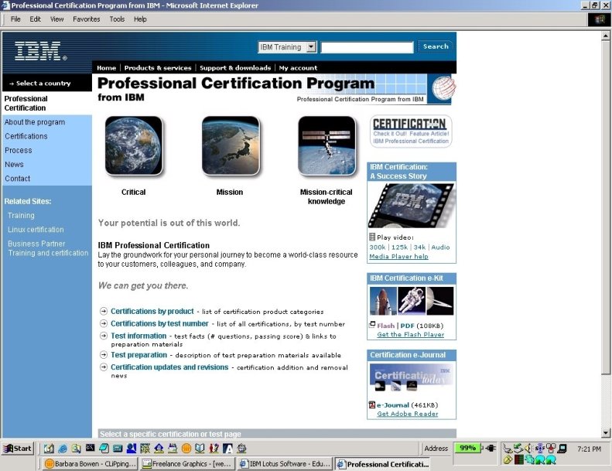Open the Tools menu
This screenshot has width=612, height=471.
coord(117,19)
